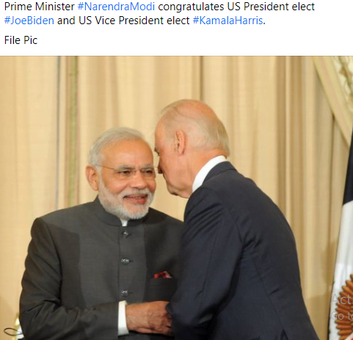Open the posted photo of two men

[x=176, y=198]
